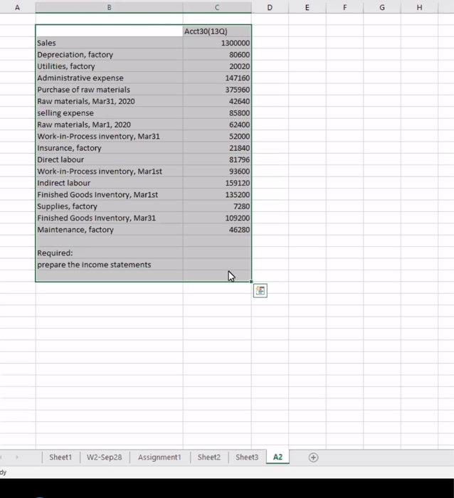
Task: Click the 81796 value cell
Action: click(217, 159)
